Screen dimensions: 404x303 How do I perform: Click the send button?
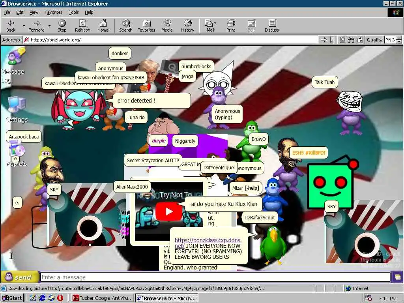[x=20, y=277]
